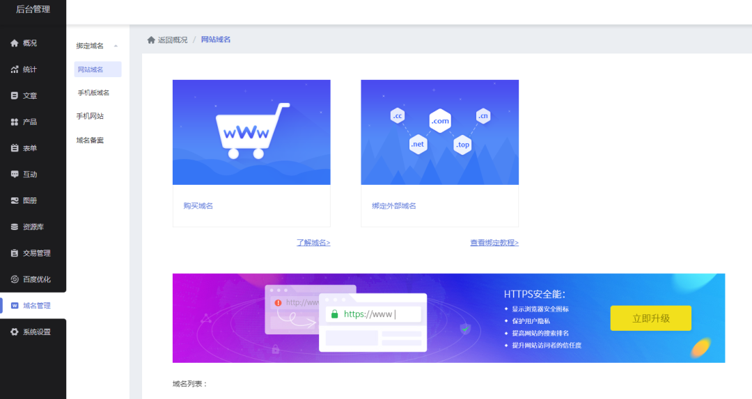Click the 互动 chat bubble icon
Viewport: 752px width, 399px height.
tap(15, 174)
